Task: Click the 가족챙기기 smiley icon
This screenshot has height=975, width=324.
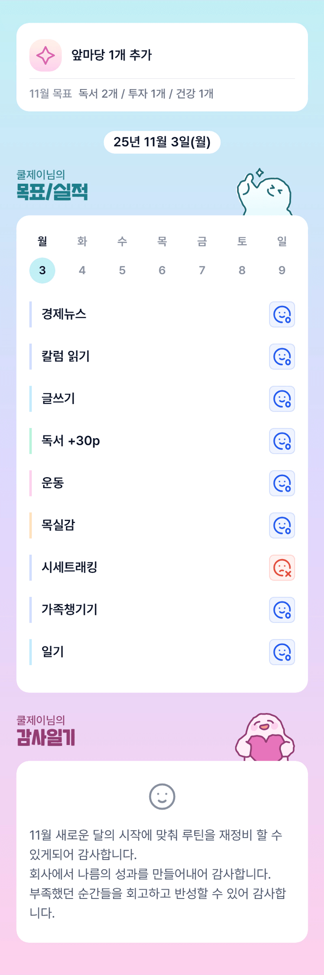Action: pyautogui.click(x=282, y=610)
